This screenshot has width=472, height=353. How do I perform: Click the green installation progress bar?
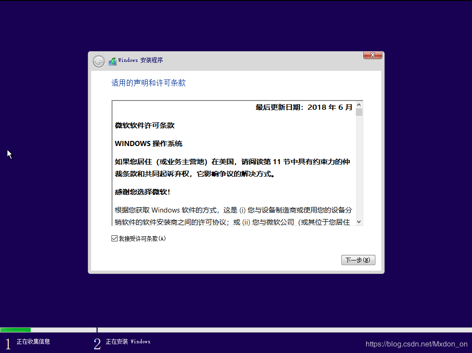pos(15,330)
